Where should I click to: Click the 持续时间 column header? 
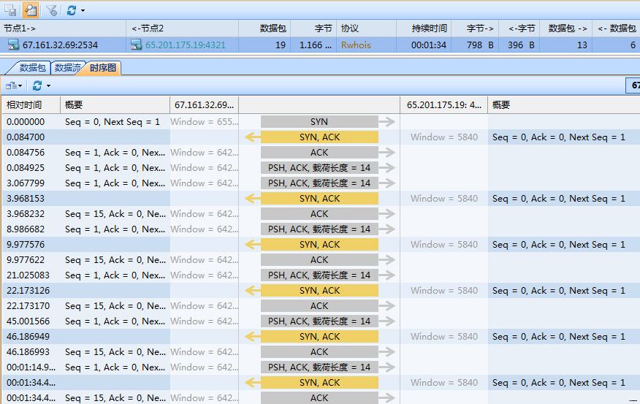[424, 28]
